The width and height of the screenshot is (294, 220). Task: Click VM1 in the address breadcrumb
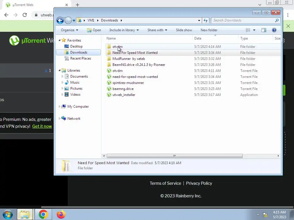91,20
